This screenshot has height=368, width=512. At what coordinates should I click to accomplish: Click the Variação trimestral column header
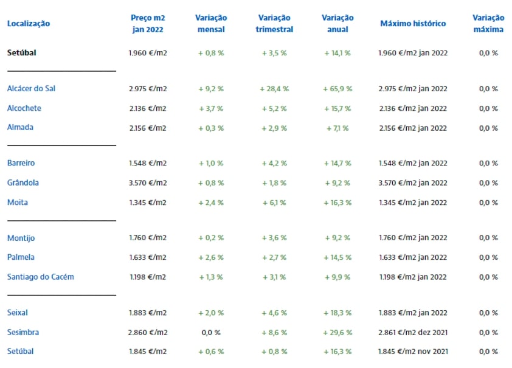click(x=274, y=24)
